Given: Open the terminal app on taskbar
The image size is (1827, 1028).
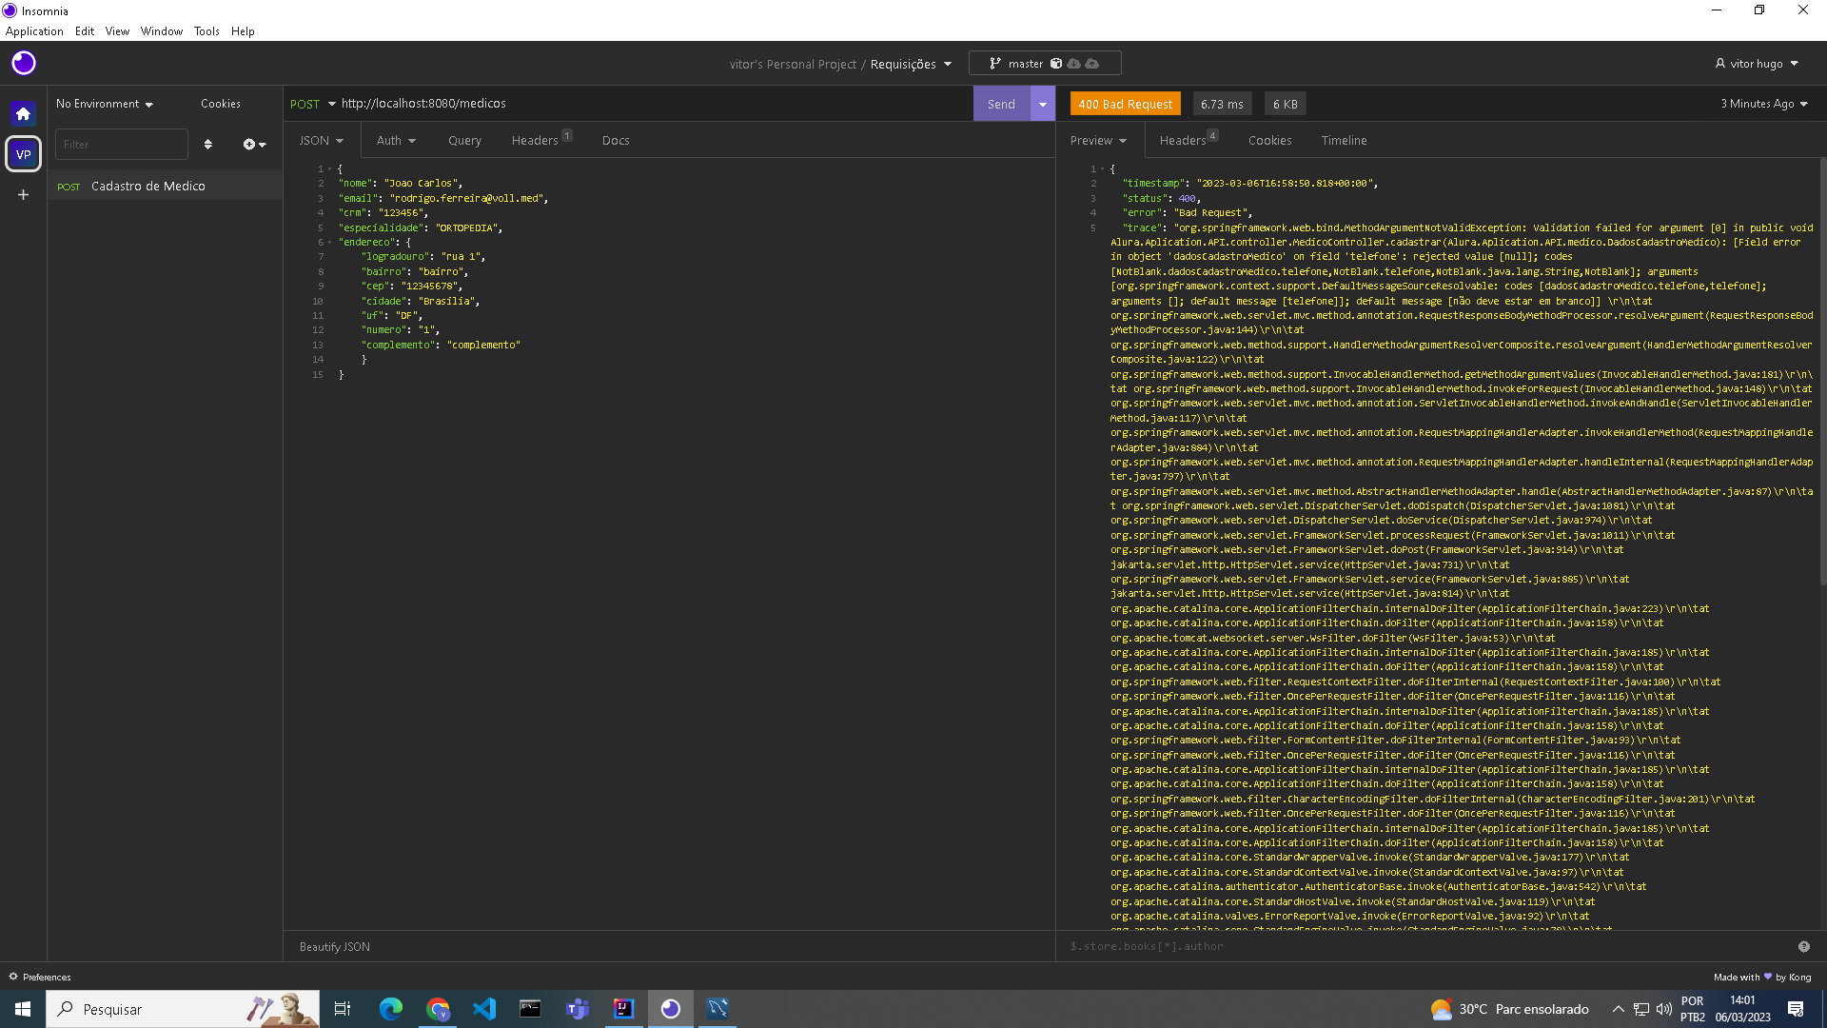Looking at the screenshot, I should click(x=530, y=1009).
